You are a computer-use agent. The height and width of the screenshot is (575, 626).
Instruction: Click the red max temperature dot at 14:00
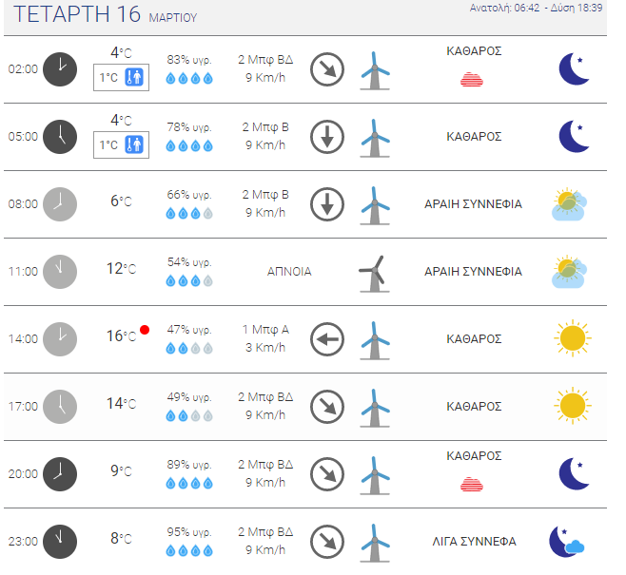pyautogui.click(x=145, y=330)
